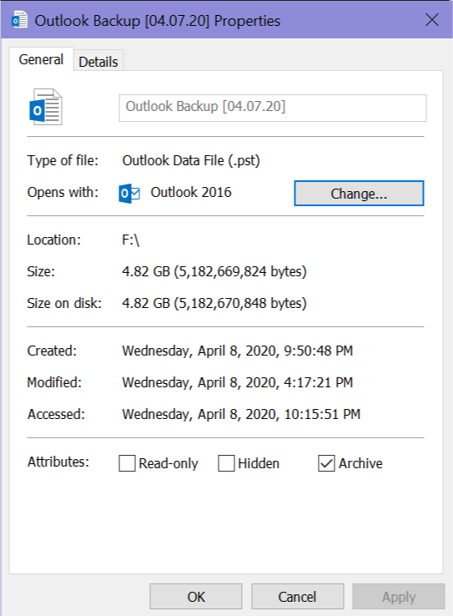The image size is (453, 616).
Task: Click the 'Outlook Backup [04.07.20] Properties' title text
Action: pos(158,20)
